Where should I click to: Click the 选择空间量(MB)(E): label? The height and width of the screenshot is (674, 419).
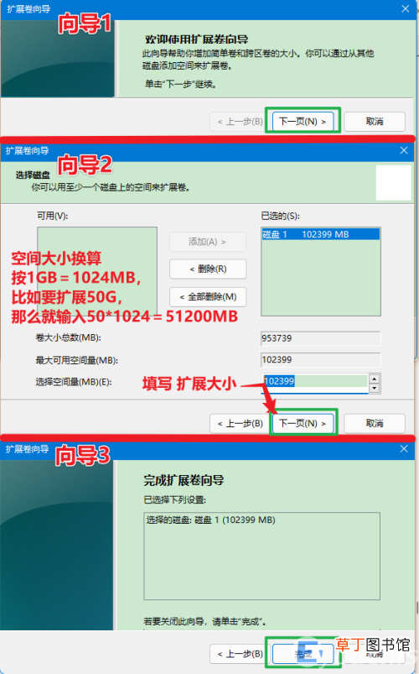74,382
